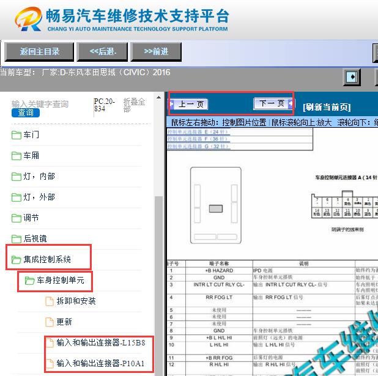Open the 车门 folder
This screenshot has height=376, width=378.
31,135
